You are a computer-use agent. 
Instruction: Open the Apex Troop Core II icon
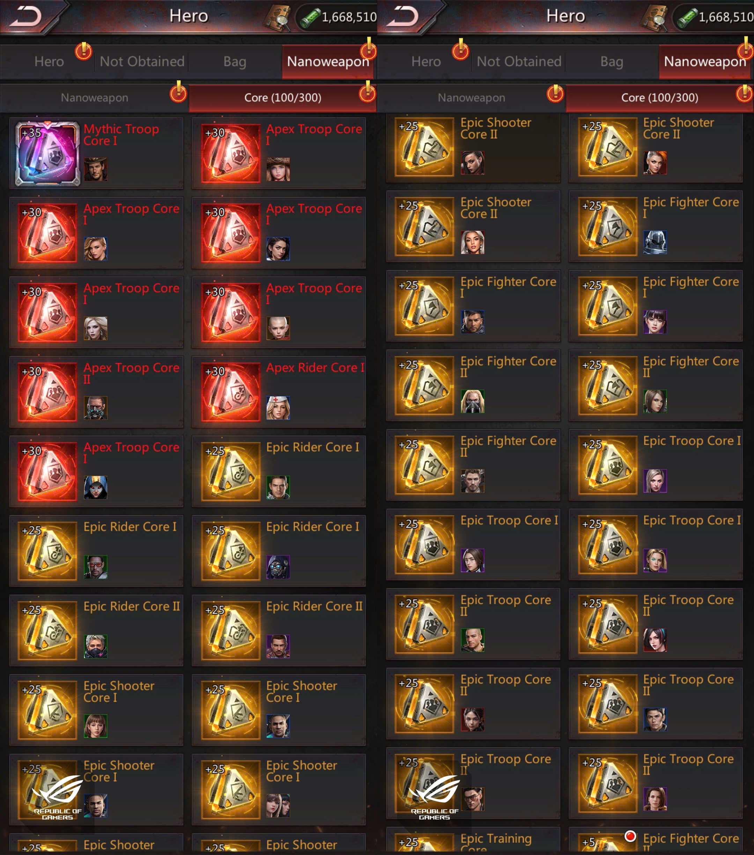coord(47,392)
